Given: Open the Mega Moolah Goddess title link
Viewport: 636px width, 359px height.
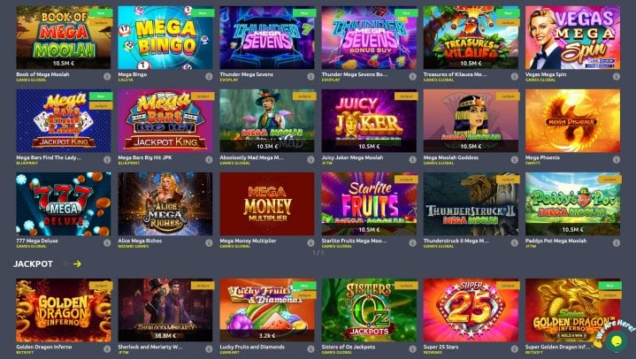Looking at the screenshot, I should (450, 157).
